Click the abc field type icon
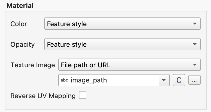Image resolution: width=211 pixels, height=112 pixels. click(x=64, y=80)
